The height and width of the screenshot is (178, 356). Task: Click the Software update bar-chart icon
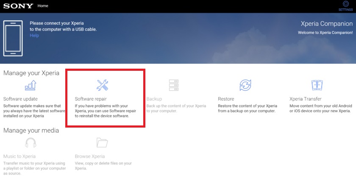point(31,85)
